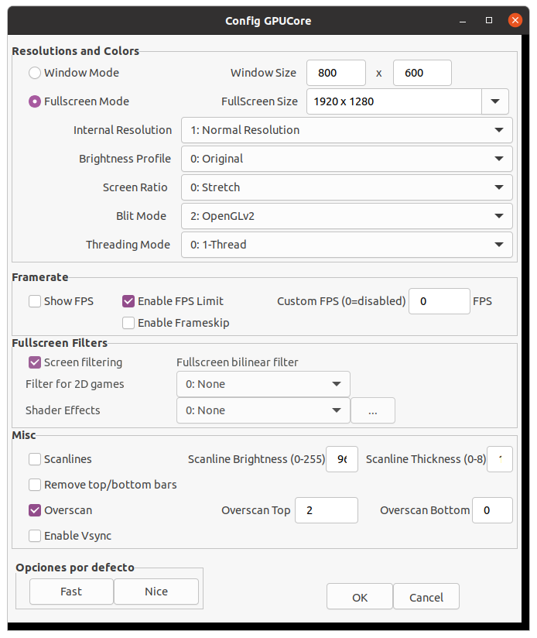Turn on the Enable Vsync checkbox

click(35, 536)
